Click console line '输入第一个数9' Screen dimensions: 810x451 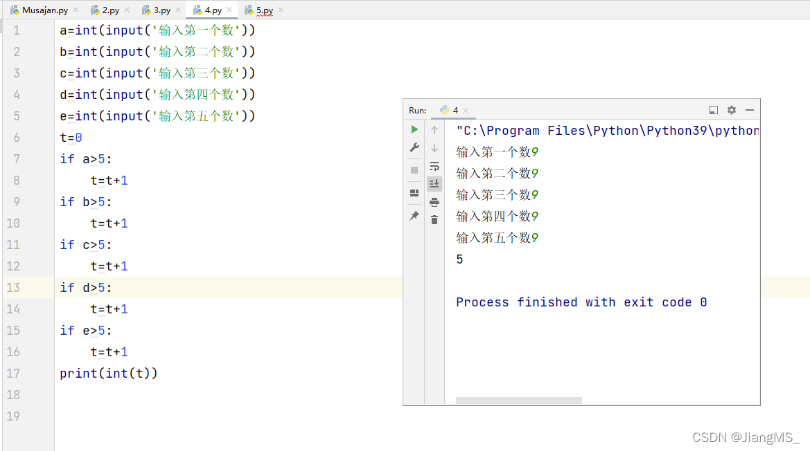497,152
